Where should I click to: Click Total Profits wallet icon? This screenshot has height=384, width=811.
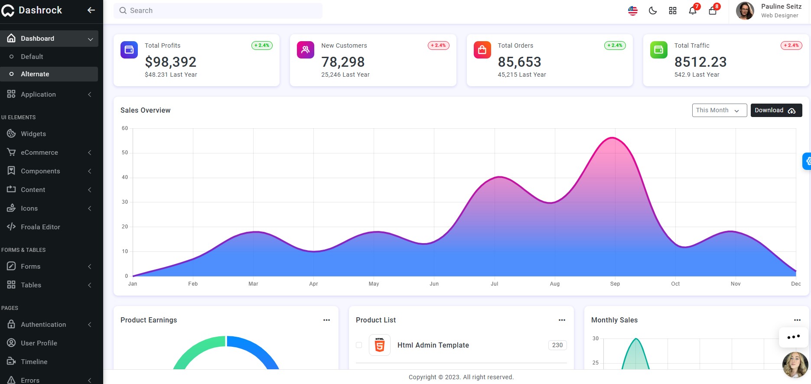[129, 50]
